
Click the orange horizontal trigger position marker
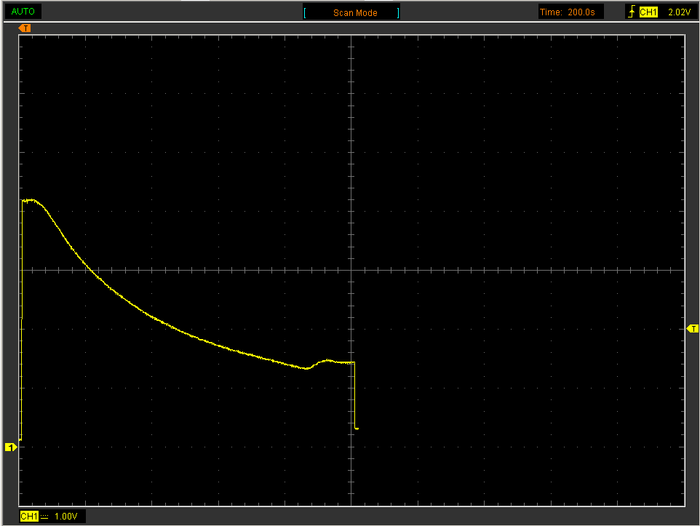click(25, 28)
